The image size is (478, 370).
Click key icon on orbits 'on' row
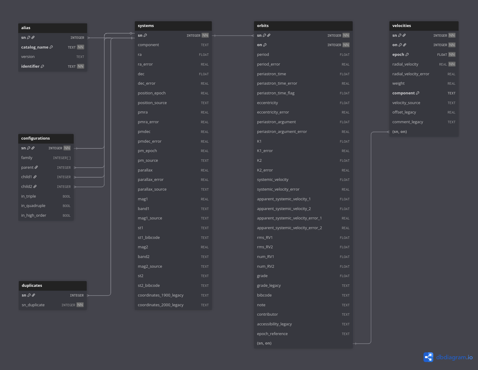click(x=265, y=45)
